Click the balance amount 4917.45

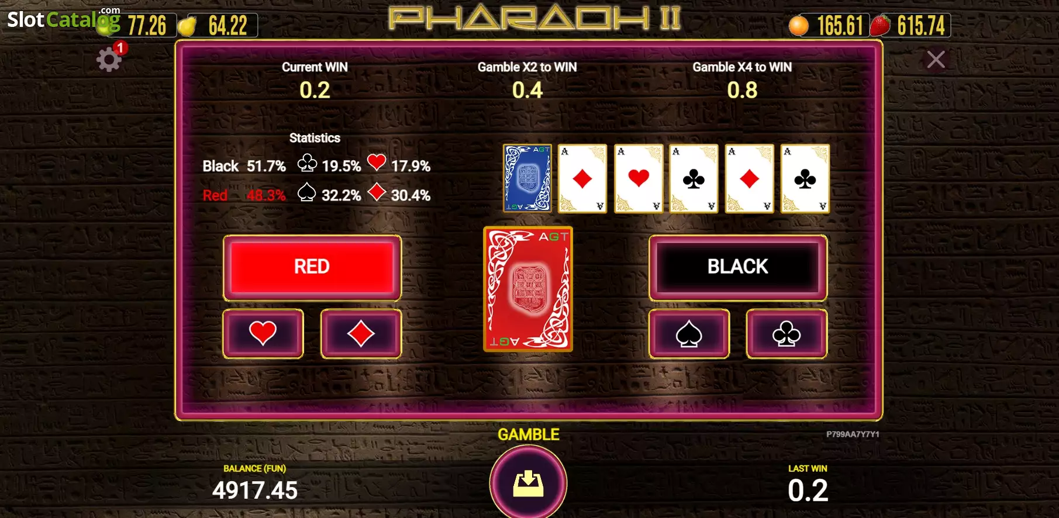point(255,490)
